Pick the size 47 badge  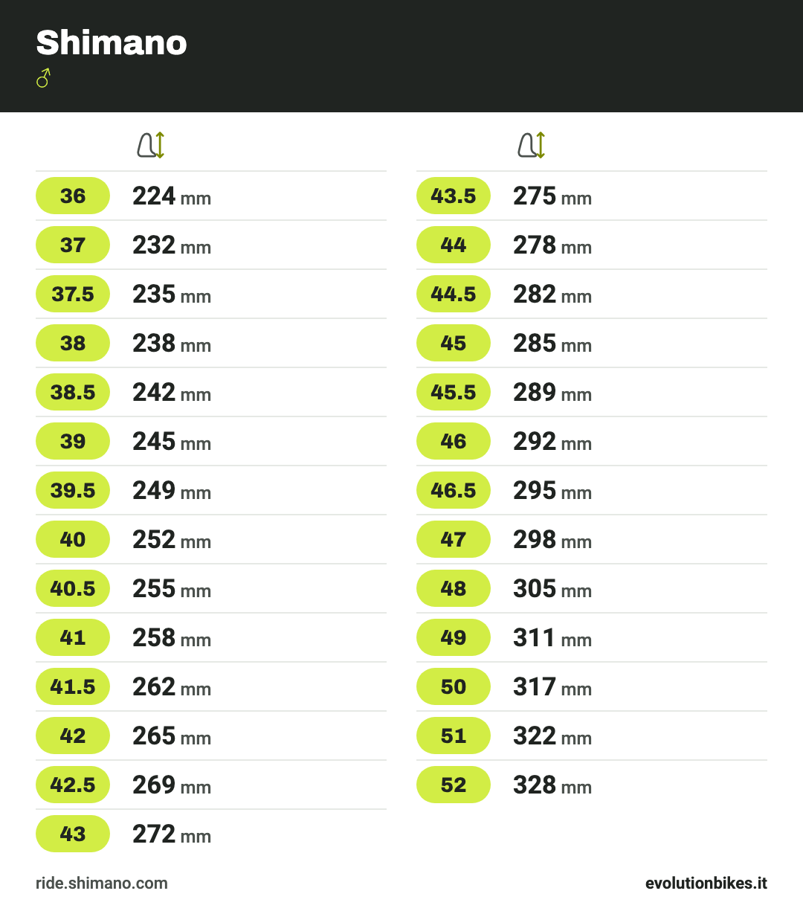(454, 539)
